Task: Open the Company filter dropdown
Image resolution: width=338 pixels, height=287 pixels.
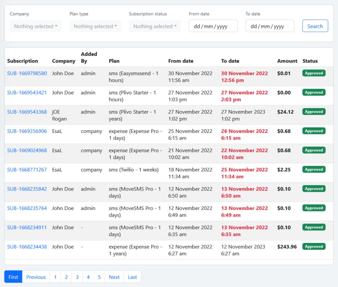Action: click(35, 26)
